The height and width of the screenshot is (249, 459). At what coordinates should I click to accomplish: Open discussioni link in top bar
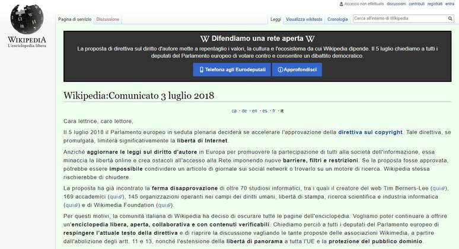396,4
